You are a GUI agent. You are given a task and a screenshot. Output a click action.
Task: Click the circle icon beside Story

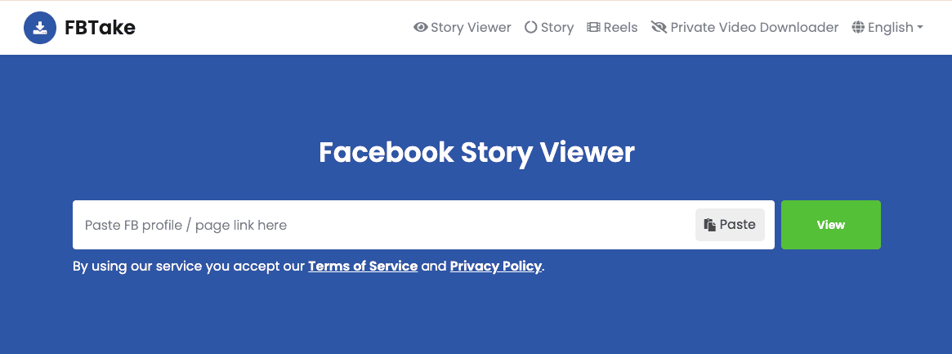tap(530, 28)
